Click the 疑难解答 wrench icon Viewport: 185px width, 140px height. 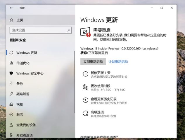(11, 94)
